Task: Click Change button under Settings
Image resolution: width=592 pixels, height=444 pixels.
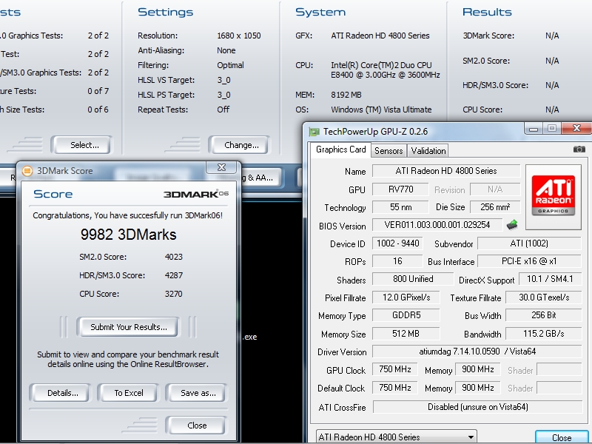Action: coord(240,145)
